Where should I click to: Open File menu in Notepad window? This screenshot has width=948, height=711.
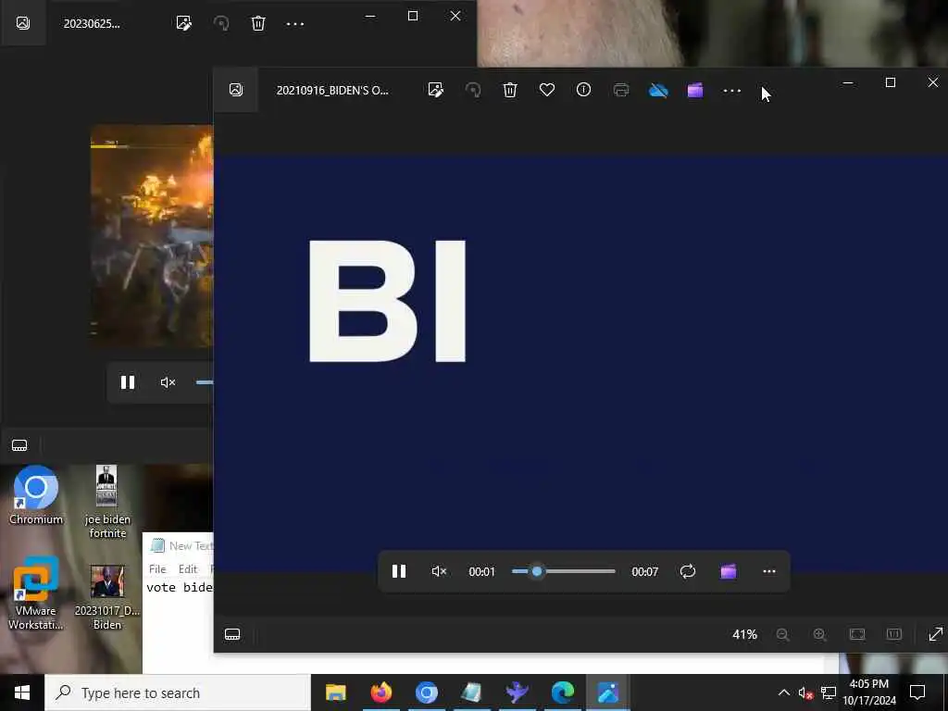pos(157,569)
